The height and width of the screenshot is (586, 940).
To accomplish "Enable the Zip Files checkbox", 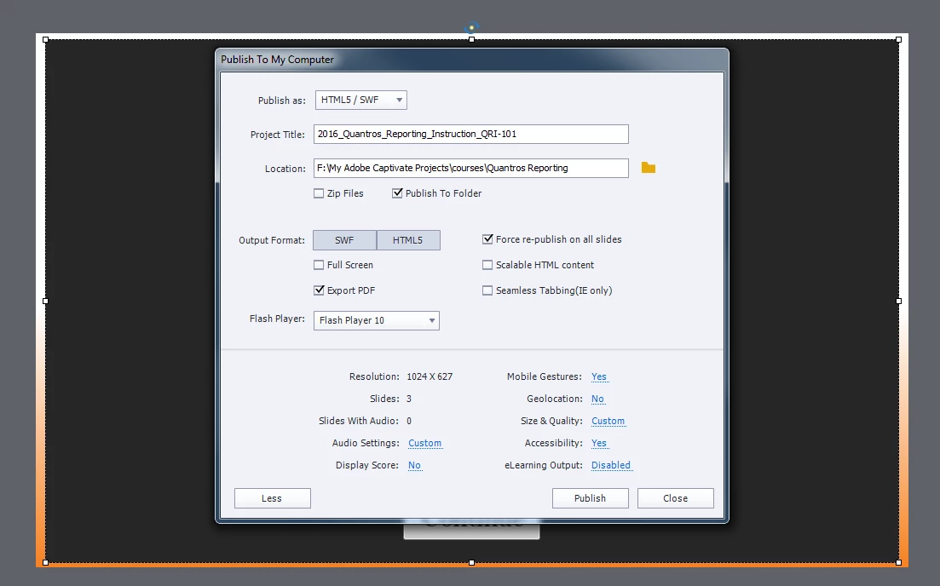I will coord(319,193).
